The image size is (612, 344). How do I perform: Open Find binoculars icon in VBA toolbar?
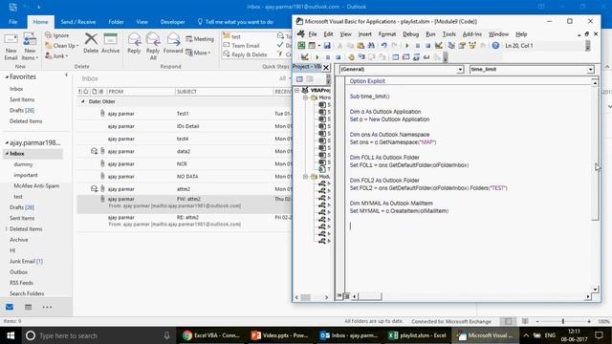[371, 46]
